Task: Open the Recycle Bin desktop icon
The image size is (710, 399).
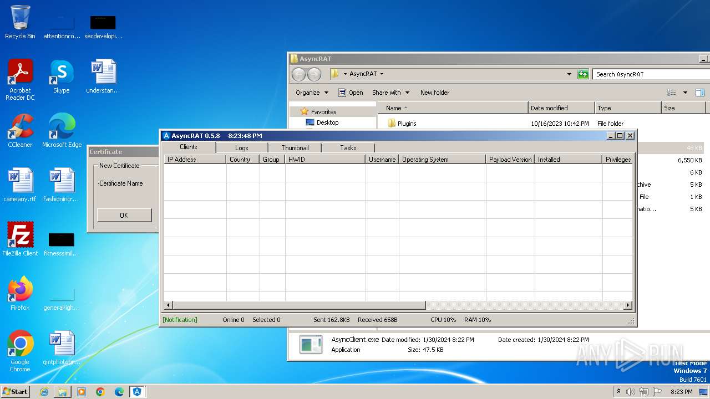Action: 20,22
